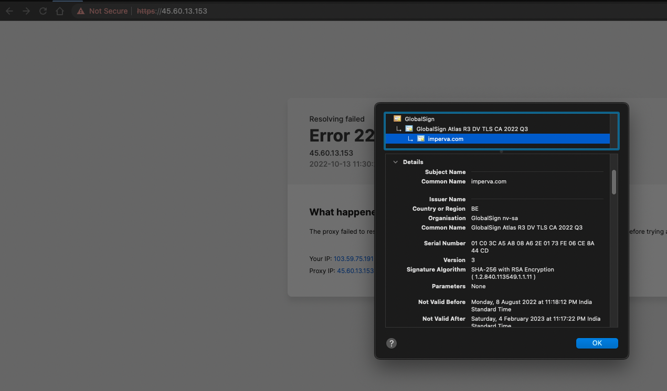Reload the current page
The width and height of the screenshot is (667, 391).
[43, 10]
